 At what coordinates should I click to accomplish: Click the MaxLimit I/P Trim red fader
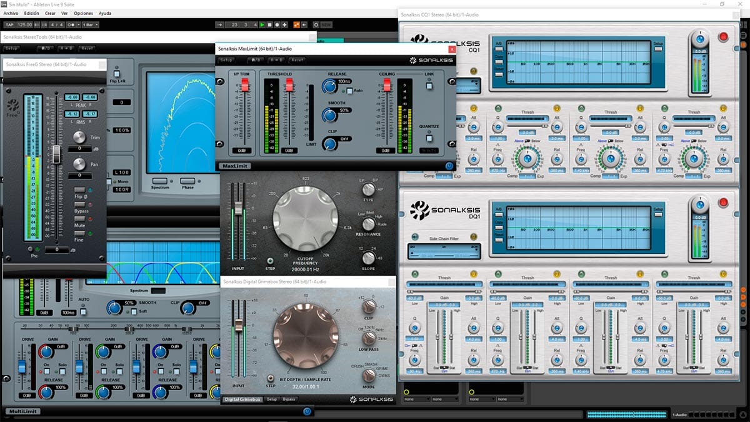point(245,86)
